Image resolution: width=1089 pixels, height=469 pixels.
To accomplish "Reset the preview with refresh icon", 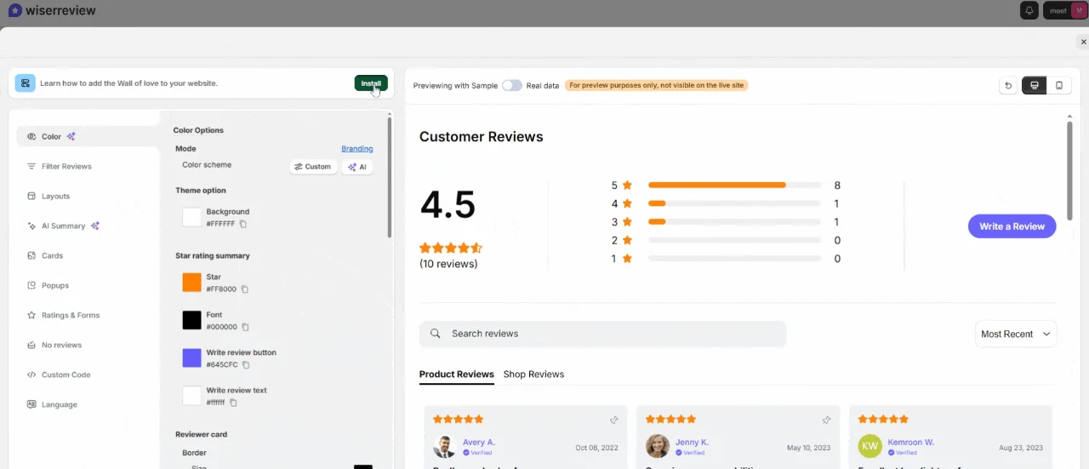I will tap(1008, 85).
